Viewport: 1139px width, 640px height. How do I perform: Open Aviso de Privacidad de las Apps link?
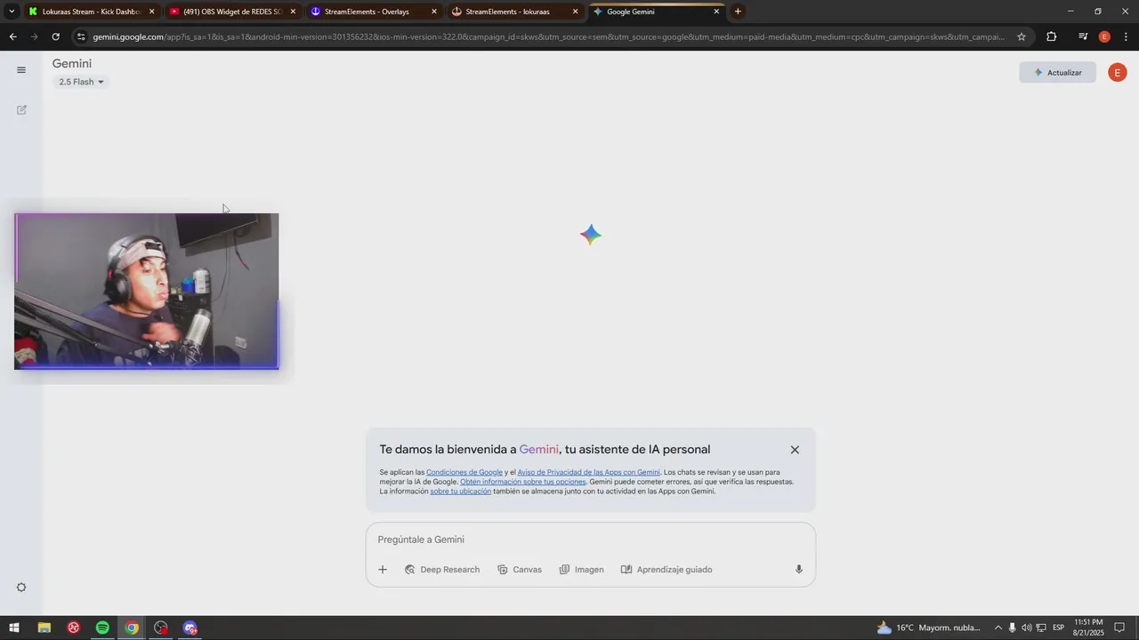coord(589,473)
